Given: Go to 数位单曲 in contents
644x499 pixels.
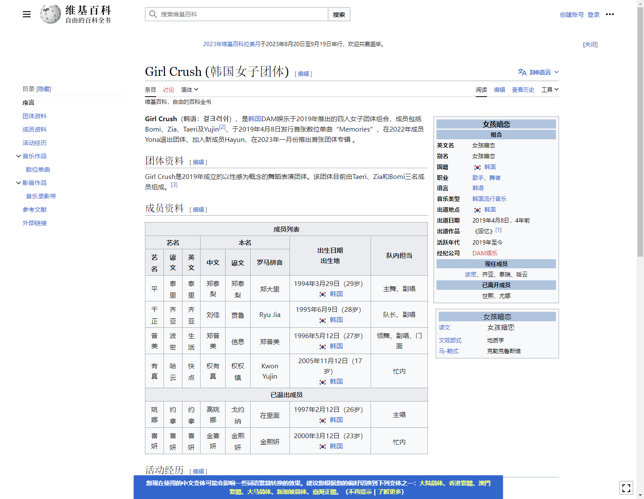Looking at the screenshot, I should 38,169.
